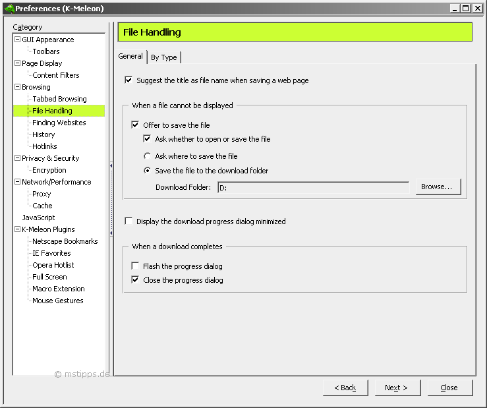The image size is (487, 408).
Task: Click lower splitter collapse arrow
Action: click(111, 233)
